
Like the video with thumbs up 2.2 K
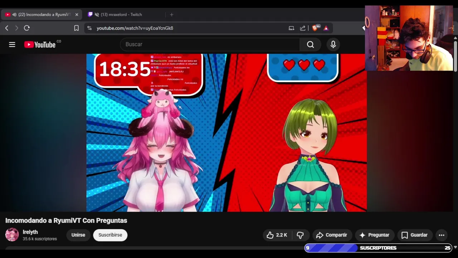277,235
